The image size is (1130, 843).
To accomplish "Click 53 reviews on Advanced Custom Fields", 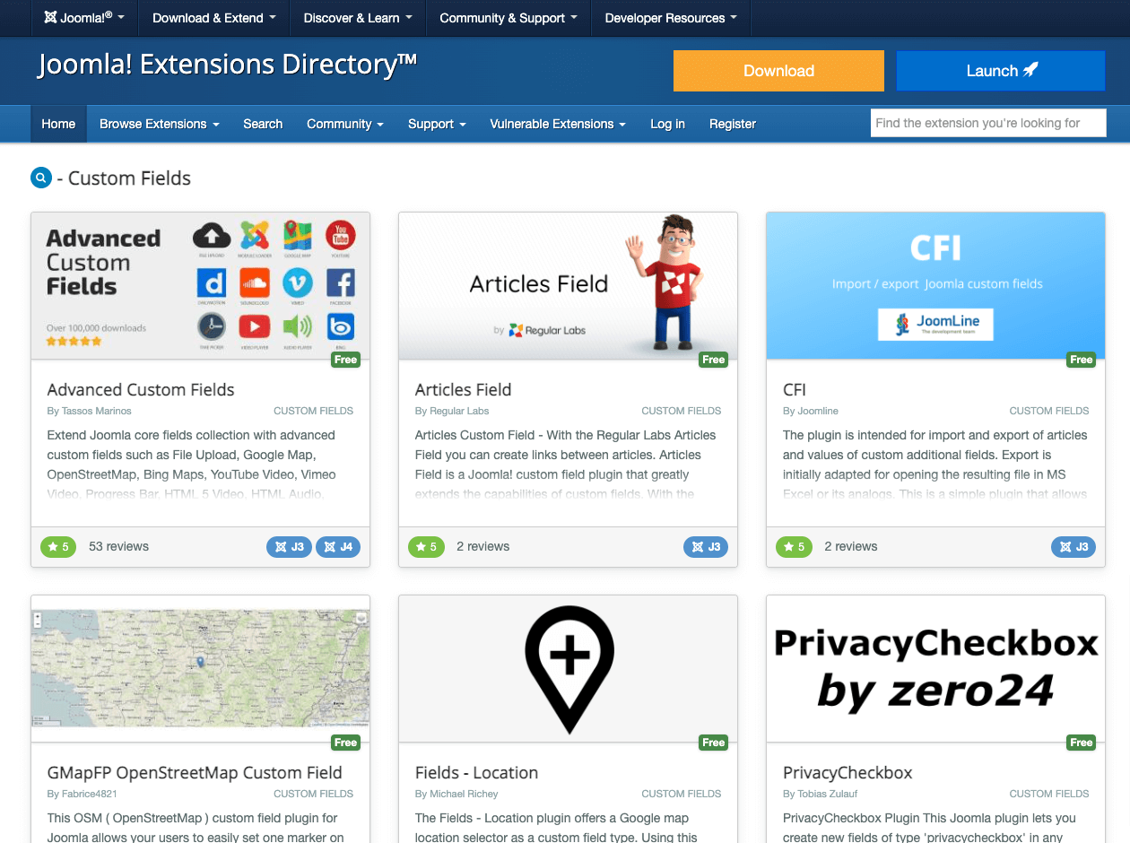I will (118, 546).
